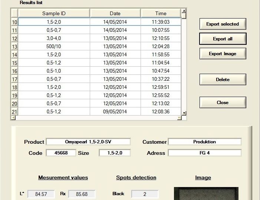Select row number 20 header
The width and height of the screenshot is (260, 200).
pyautogui.click(x=14, y=103)
